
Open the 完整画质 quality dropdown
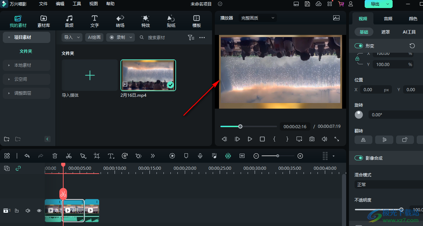(x=257, y=18)
